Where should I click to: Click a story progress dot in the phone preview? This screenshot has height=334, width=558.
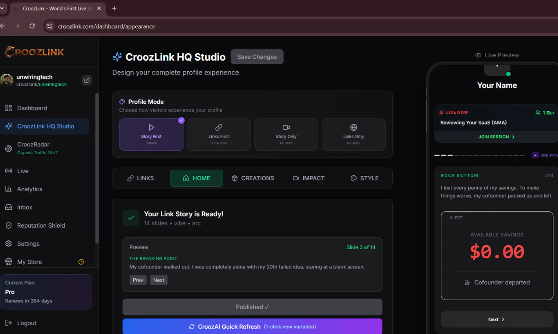(438, 155)
